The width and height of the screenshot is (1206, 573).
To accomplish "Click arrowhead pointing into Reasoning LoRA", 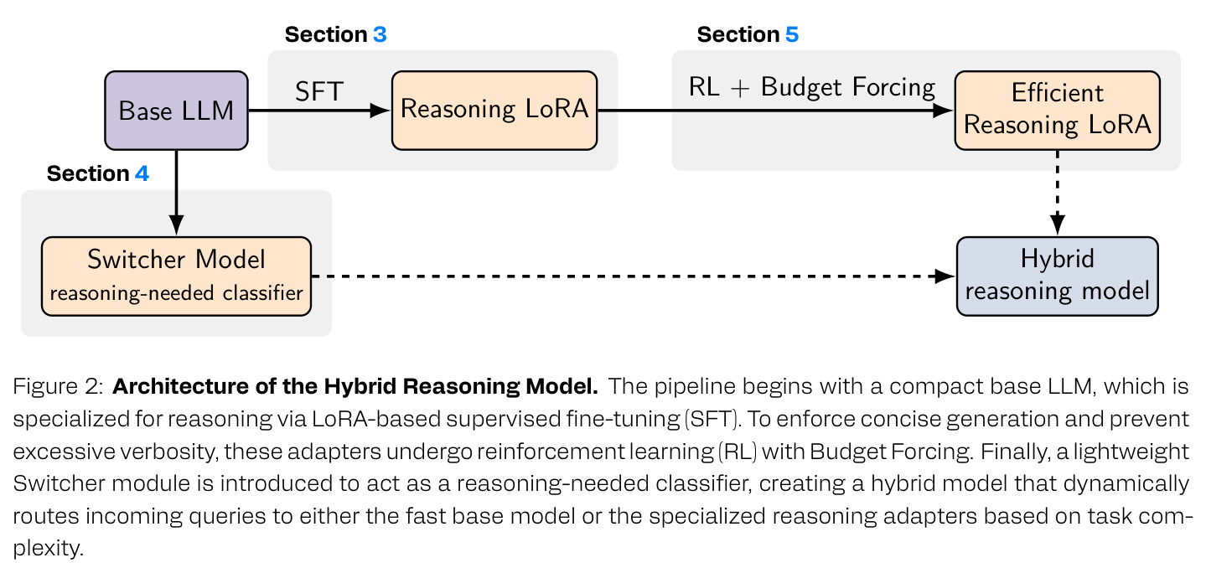I will [381, 111].
